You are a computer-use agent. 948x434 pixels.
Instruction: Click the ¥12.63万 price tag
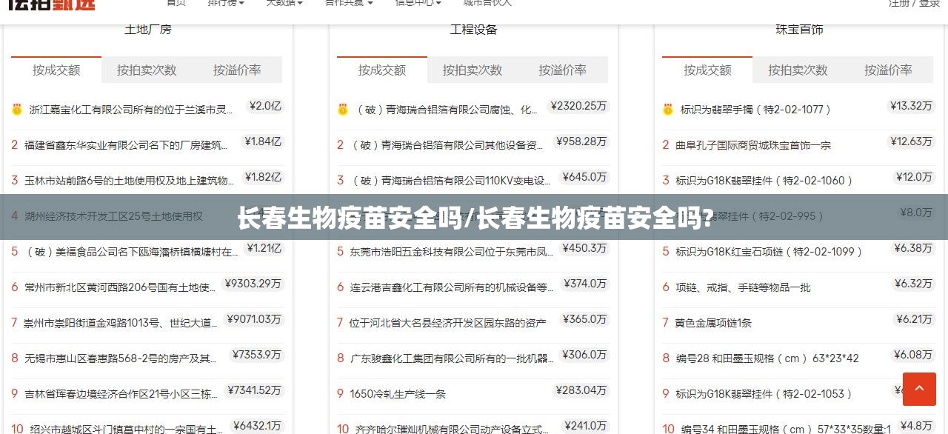911,141
